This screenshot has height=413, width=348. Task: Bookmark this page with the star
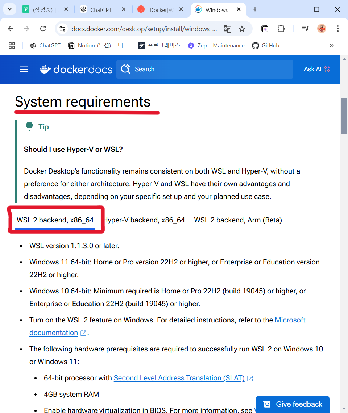tap(242, 29)
